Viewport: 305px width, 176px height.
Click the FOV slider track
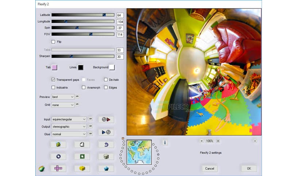[x=83, y=34]
